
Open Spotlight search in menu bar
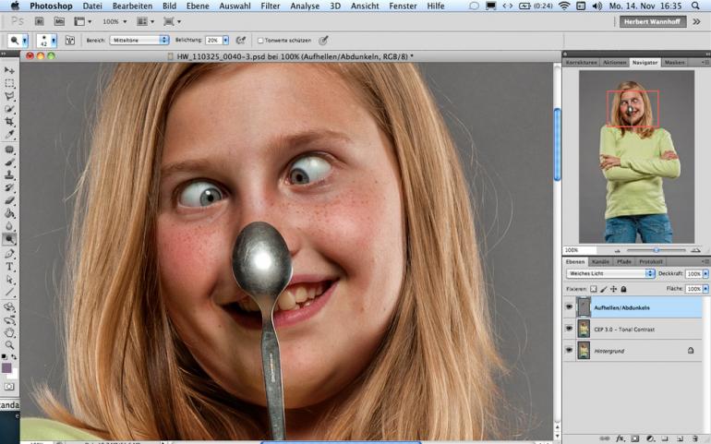695,6
